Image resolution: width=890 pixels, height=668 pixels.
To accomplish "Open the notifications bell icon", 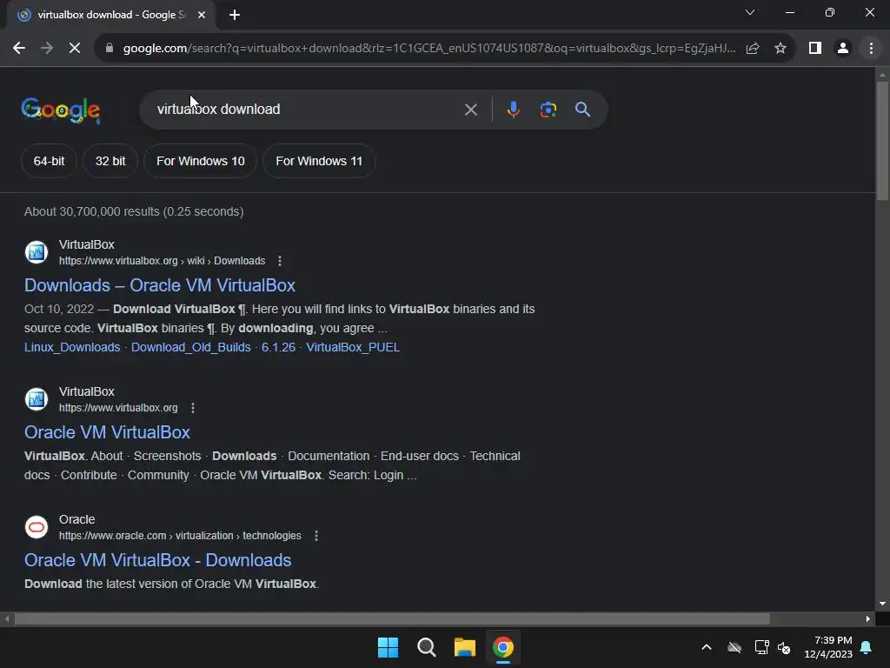I will (x=867, y=647).
